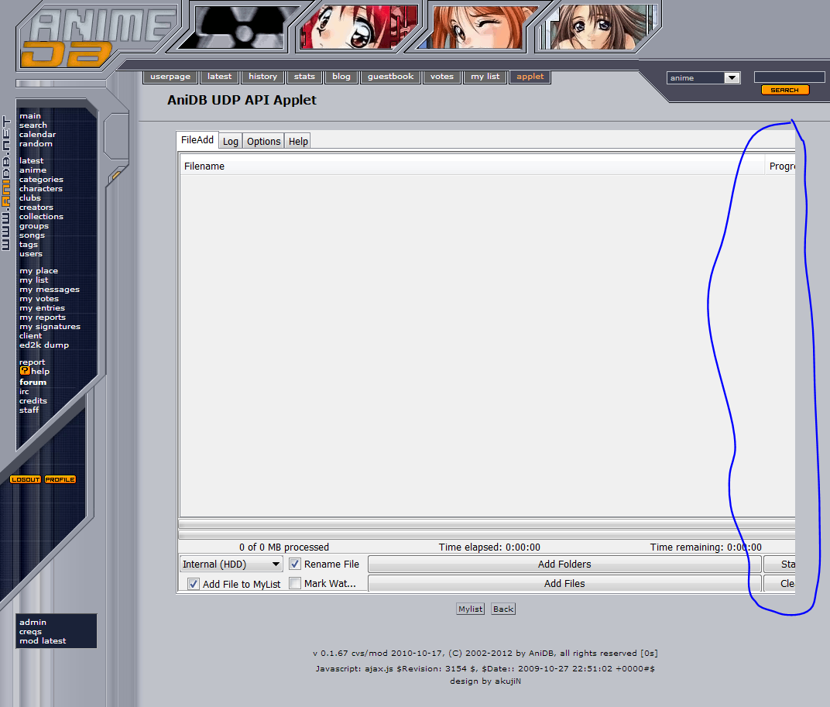The height and width of the screenshot is (707, 830).
Task: Click the Add Folders button
Action: [564, 565]
